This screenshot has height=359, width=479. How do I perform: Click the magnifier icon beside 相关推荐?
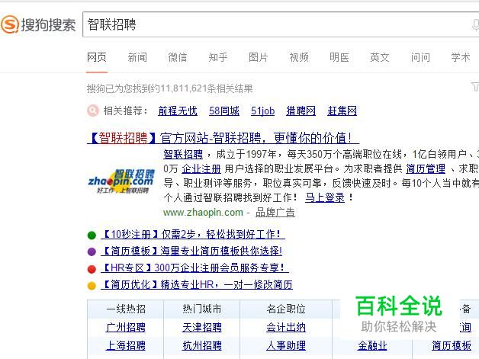pos(93,111)
